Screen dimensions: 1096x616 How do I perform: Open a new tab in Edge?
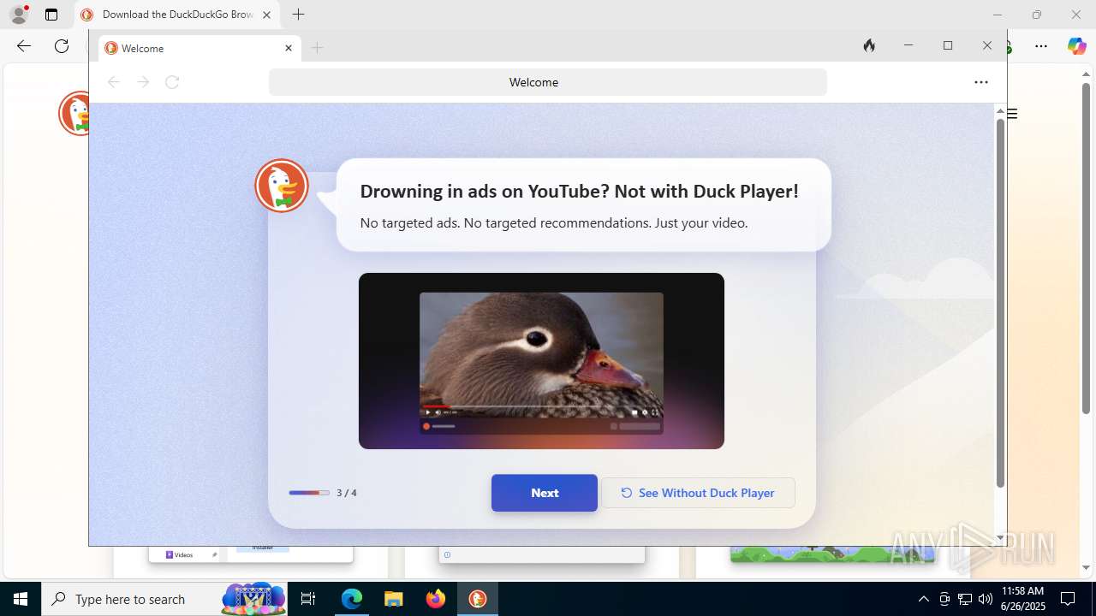(x=298, y=15)
